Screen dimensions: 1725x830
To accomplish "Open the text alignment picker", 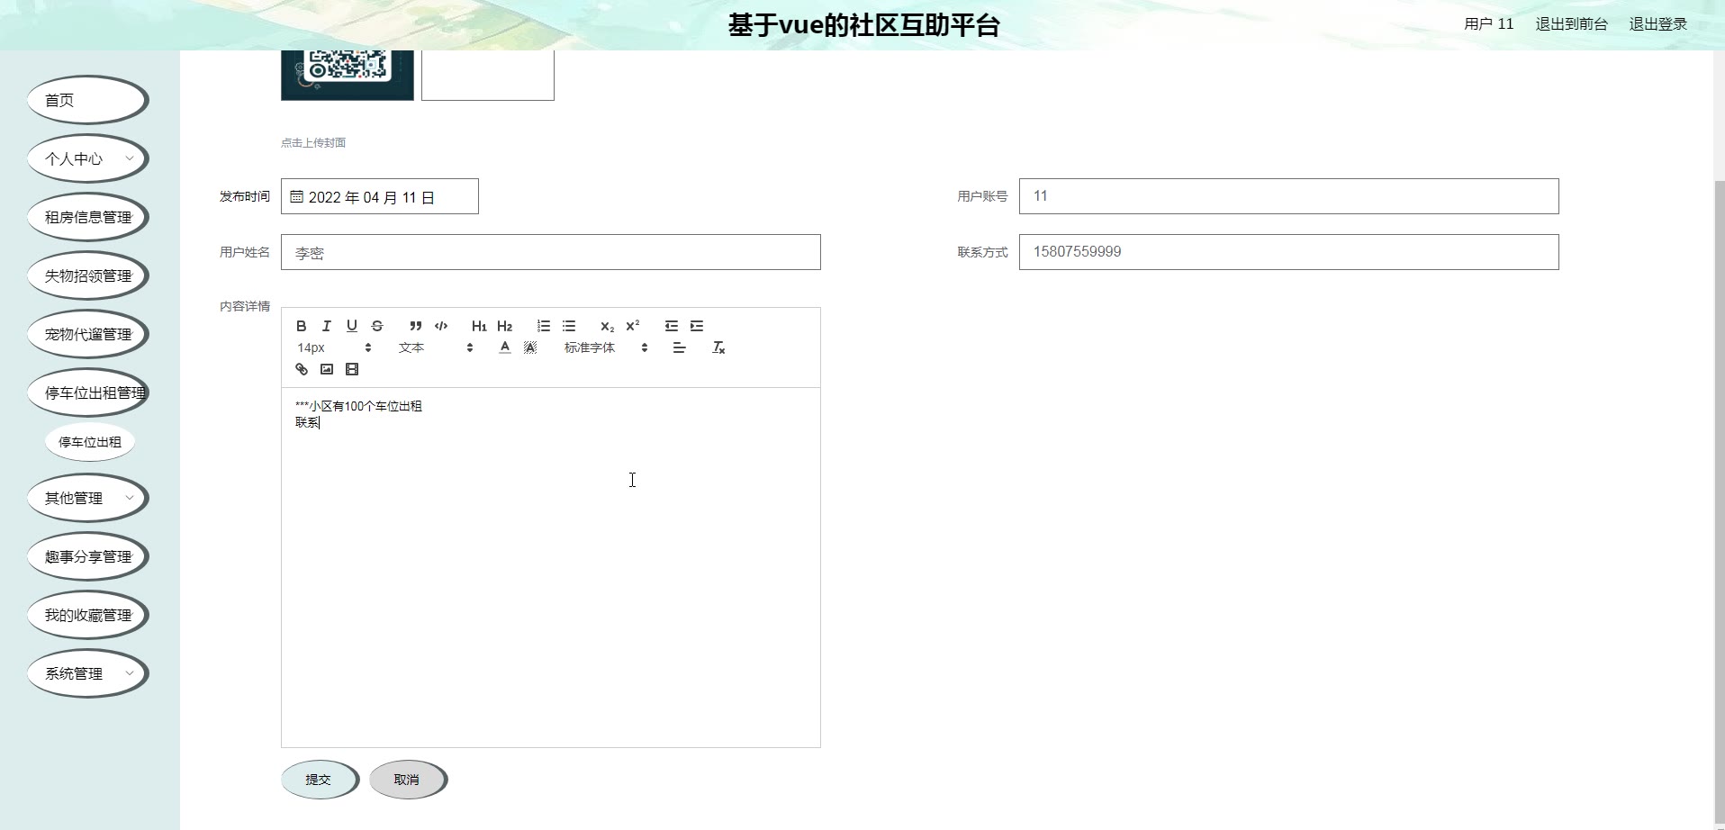I will 680,347.
